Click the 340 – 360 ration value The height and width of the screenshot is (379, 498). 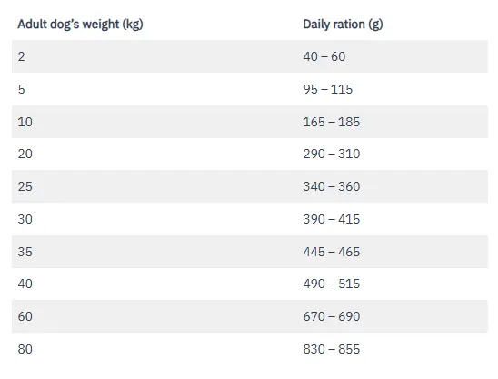pyautogui.click(x=332, y=186)
